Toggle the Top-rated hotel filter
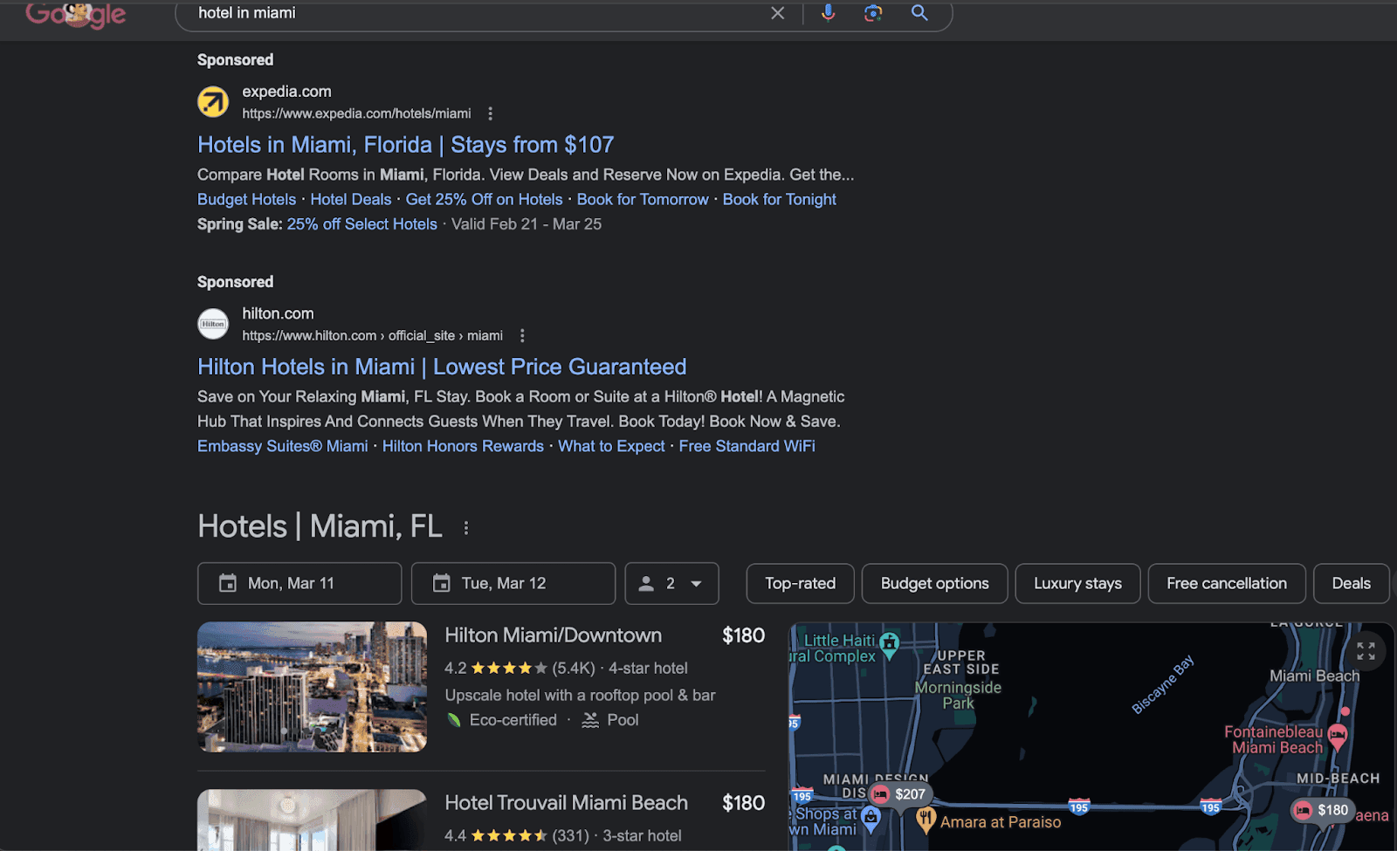This screenshot has height=851, width=1397. [799, 583]
